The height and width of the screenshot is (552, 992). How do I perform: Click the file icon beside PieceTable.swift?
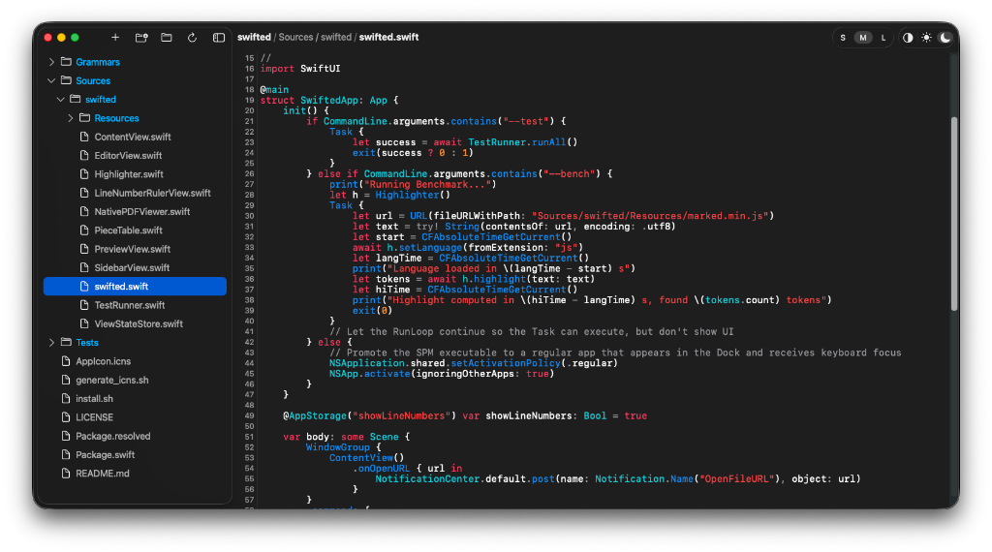(x=84, y=230)
